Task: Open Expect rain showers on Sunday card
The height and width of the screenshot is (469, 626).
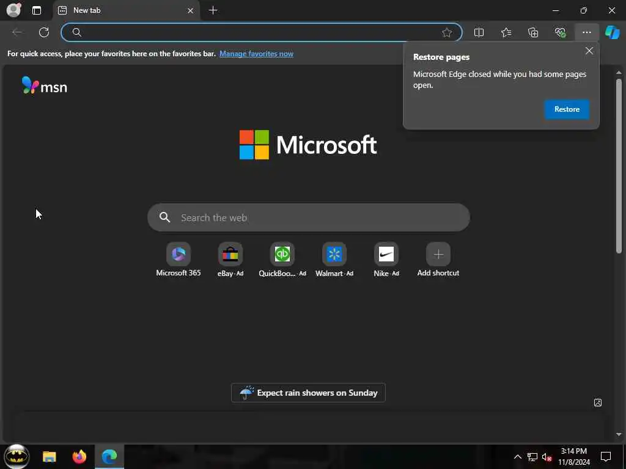Action: 308,393
